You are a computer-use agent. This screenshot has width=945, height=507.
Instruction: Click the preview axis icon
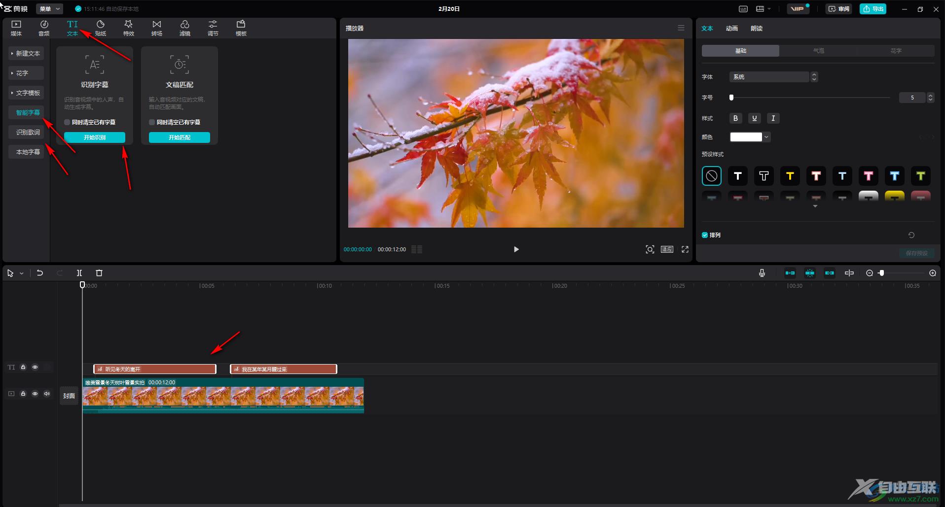[849, 273]
